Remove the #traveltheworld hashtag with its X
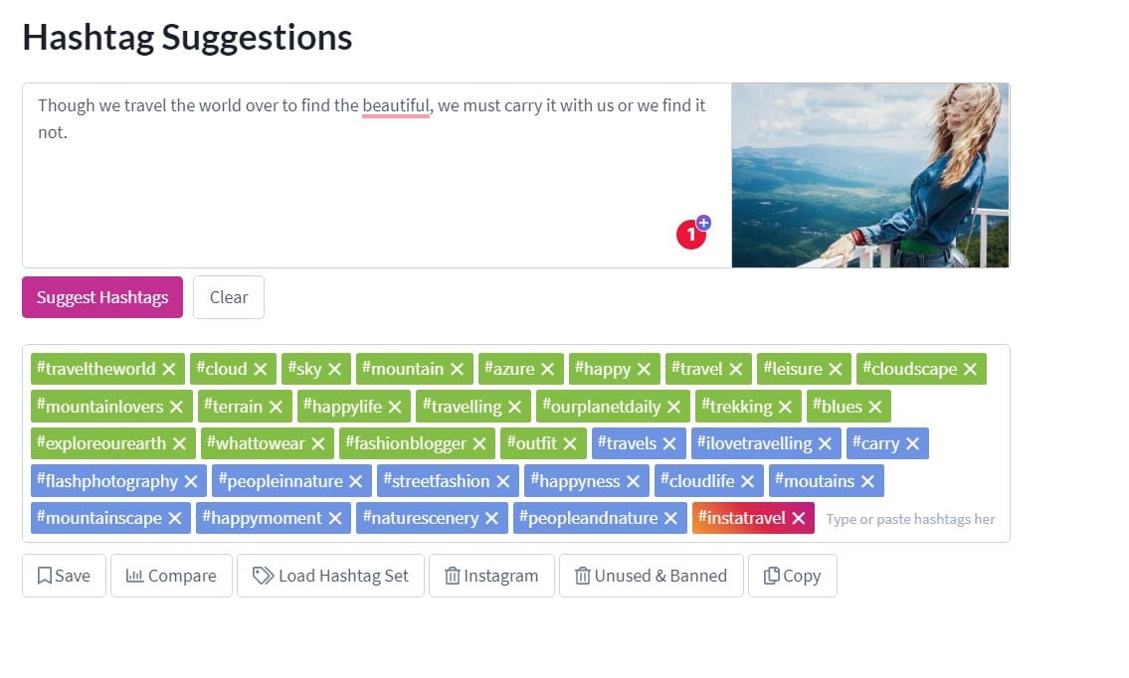 click(x=169, y=369)
